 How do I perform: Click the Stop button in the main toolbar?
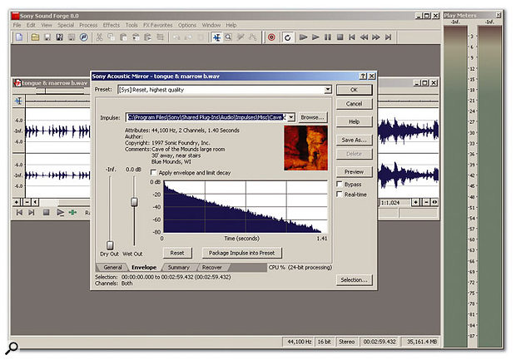coord(340,37)
